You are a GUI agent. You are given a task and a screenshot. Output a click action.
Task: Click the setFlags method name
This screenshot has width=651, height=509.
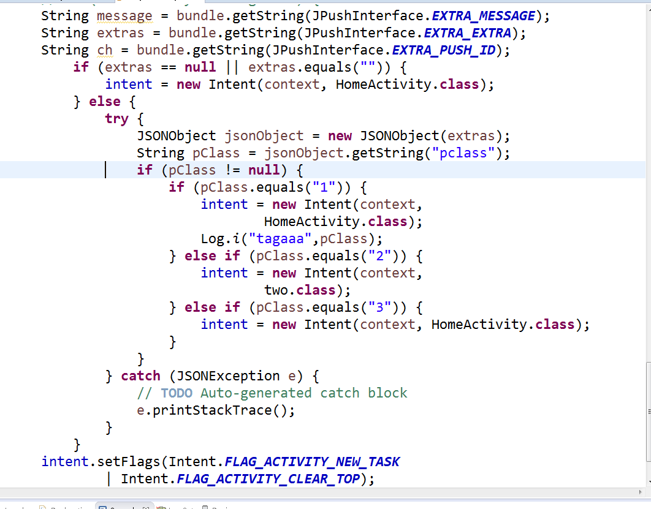(x=128, y=462)
